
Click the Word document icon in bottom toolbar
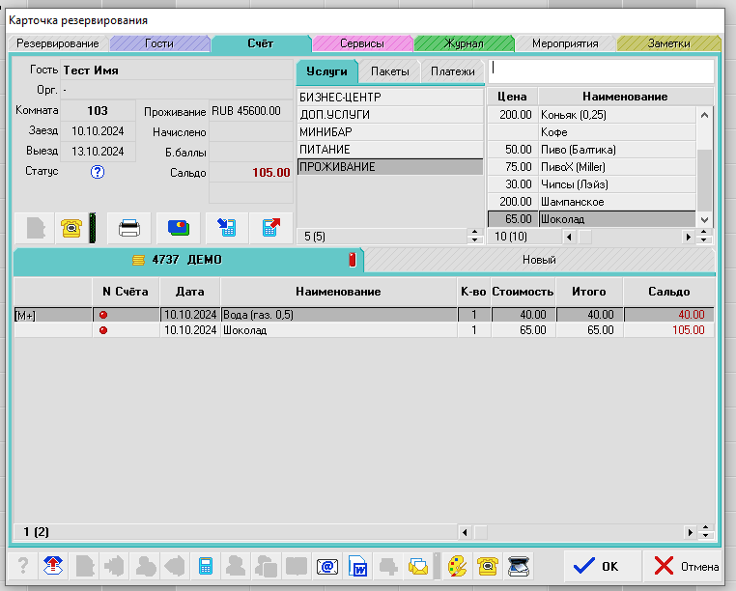(358, 566)
